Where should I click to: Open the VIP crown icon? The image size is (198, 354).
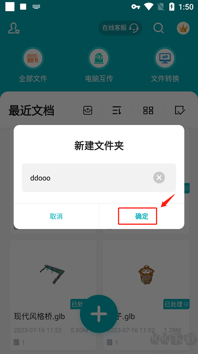[x=183, y=28]
